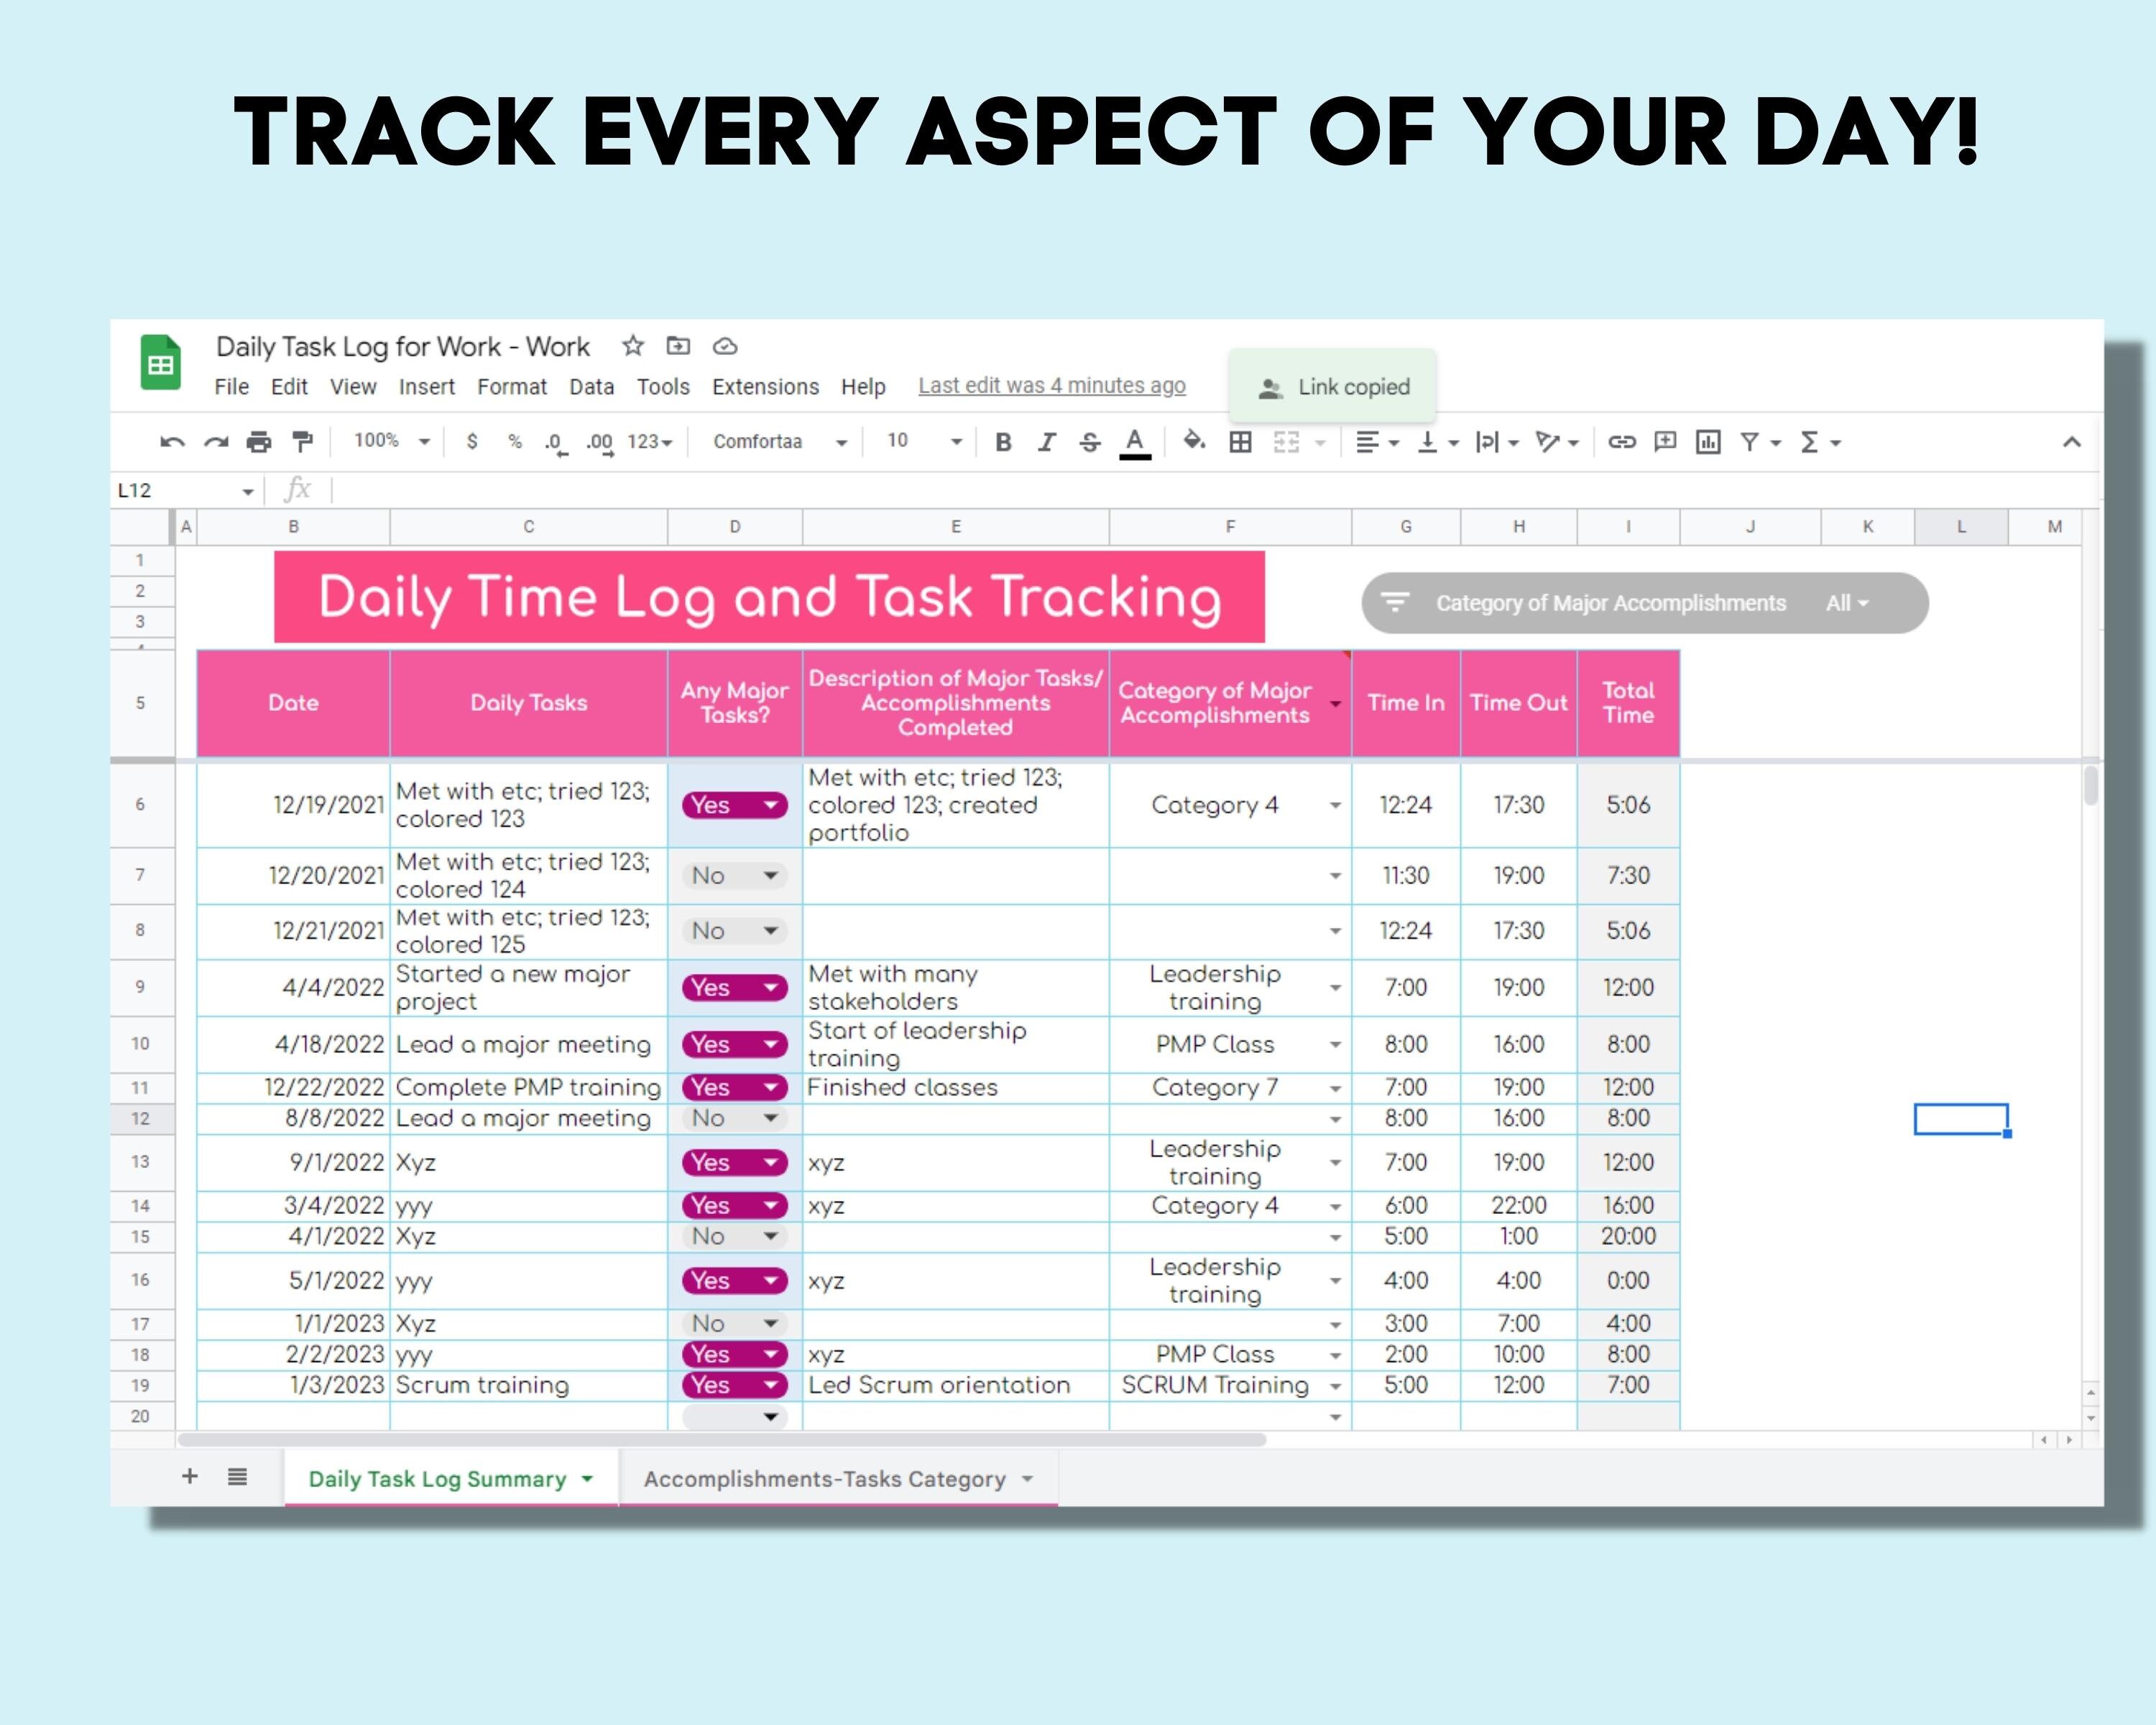The height and width of the screenshot is (1725, 2156).
Task: Apply Italic formatting from the toolbar
Action: point(1046,441)
